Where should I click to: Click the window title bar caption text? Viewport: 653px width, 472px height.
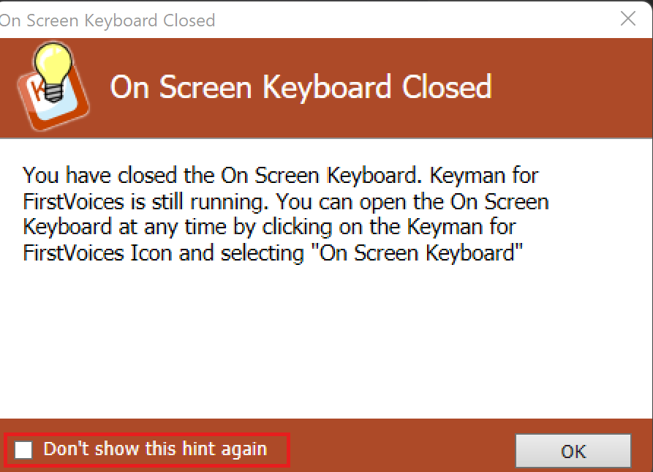[x=107, y=20]
